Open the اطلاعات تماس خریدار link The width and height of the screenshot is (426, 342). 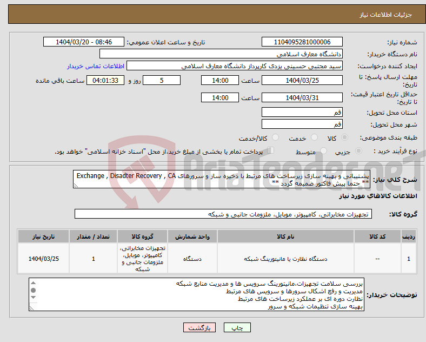pyautogui.click(x=96, y=66)
